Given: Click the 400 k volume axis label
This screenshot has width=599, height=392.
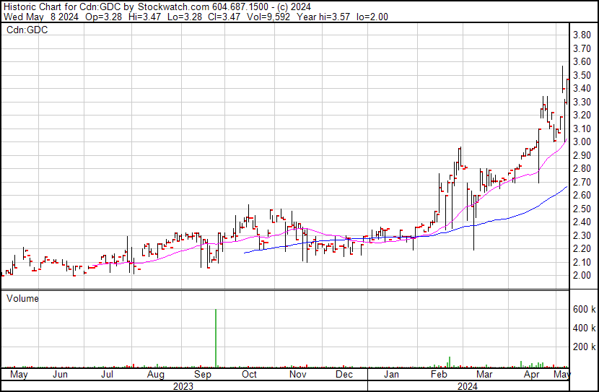Looking at the screenshot, I should click(585, 328).
